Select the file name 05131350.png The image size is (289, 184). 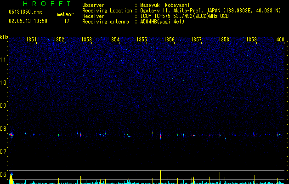pyautogui.click(x=25, y=12)
